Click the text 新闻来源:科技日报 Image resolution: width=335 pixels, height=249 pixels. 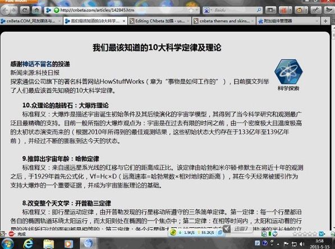coord(35,73)
